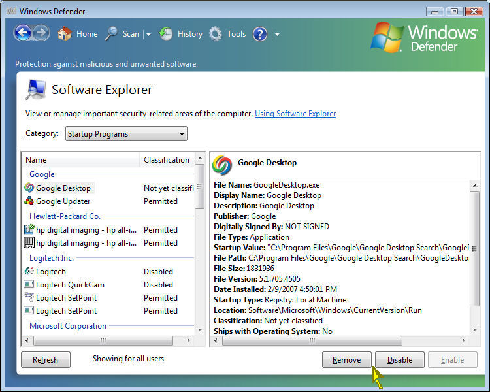Click the first Logitech SetPoint mouse icon

(x=29, y=297)
